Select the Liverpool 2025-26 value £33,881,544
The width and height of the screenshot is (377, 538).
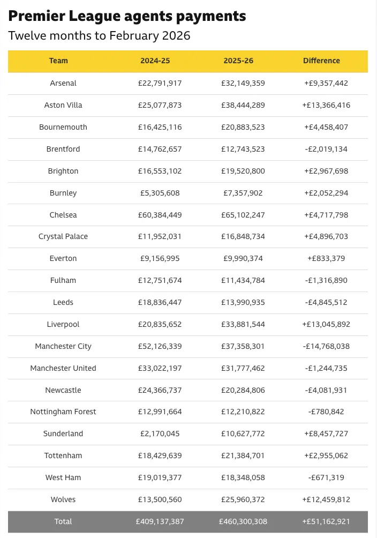click(243, 324)
